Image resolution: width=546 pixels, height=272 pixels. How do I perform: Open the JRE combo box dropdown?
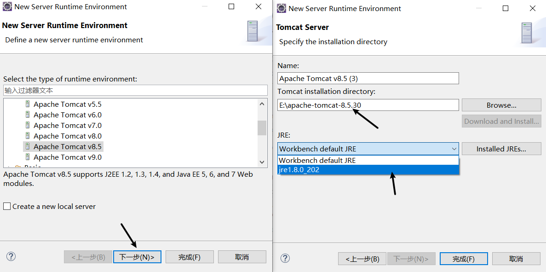click(x=454, y=149)
